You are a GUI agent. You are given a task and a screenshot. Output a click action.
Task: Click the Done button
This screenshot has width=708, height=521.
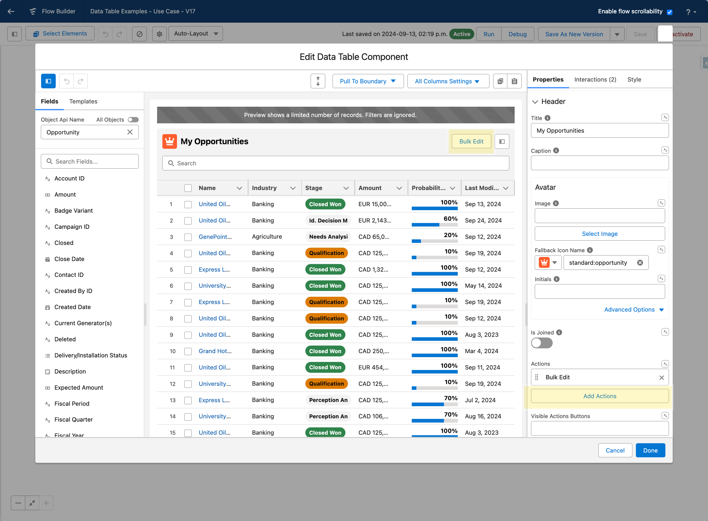pyautogui.click(x=650, y=450)
